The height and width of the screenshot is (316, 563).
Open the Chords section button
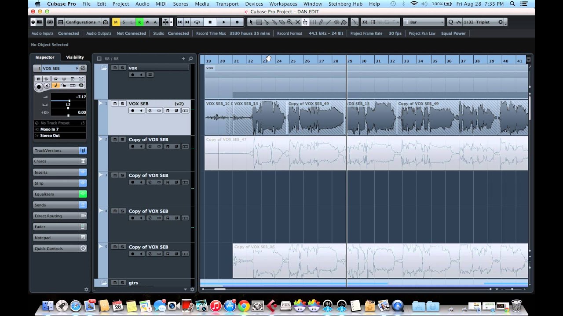pyautogui.click(x=60, y=161)
